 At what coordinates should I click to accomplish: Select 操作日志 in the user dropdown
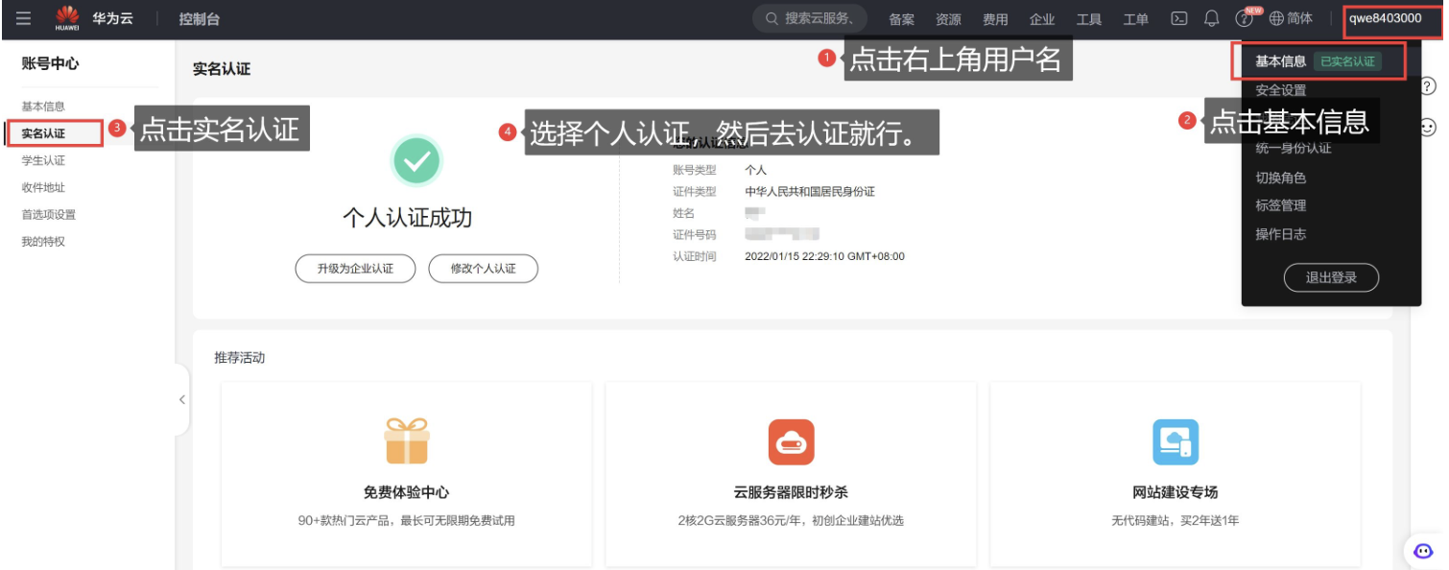pyautogui.click(x=1281, y=234)
